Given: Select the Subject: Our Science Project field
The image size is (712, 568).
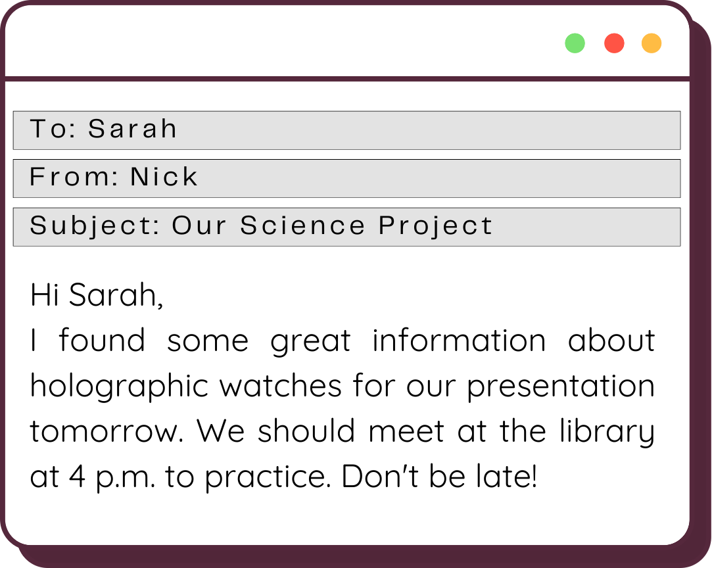Looking at the screenshot, I should pyautogui.click(x=346, y=227).
